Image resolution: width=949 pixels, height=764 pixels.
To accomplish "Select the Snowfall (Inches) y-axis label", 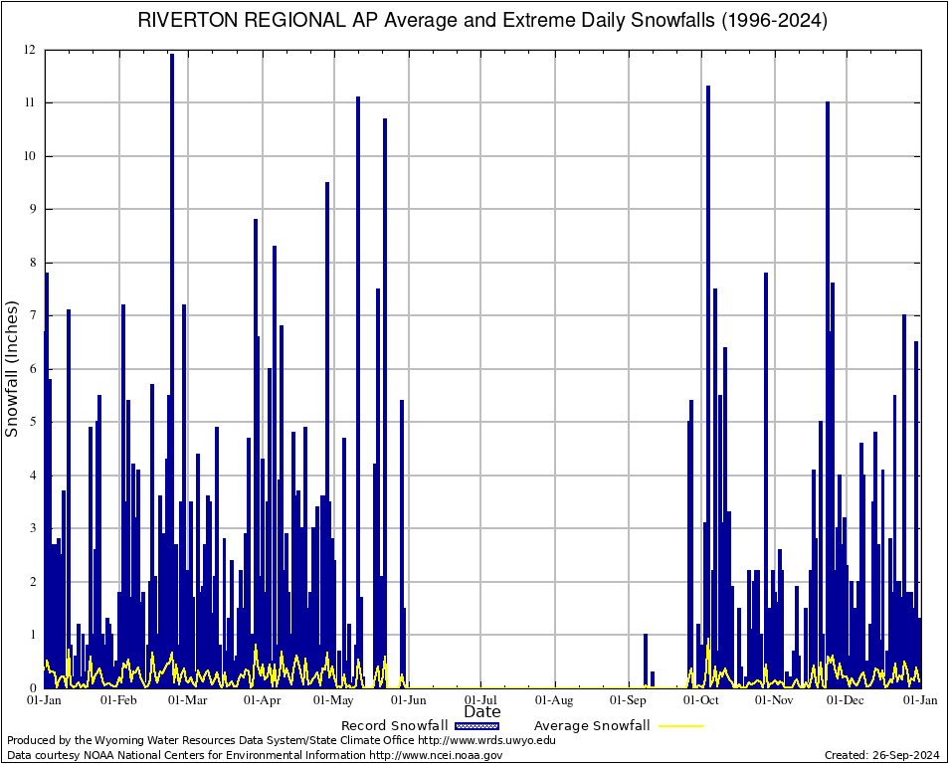I will [x=12, y=368].
